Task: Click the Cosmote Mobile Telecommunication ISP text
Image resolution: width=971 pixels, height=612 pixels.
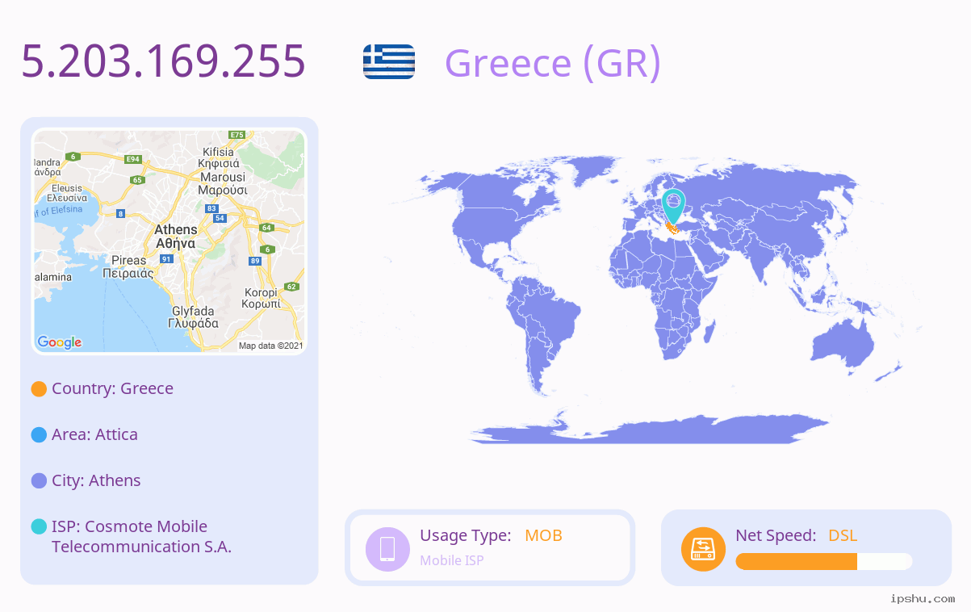Action: [141, 536]
